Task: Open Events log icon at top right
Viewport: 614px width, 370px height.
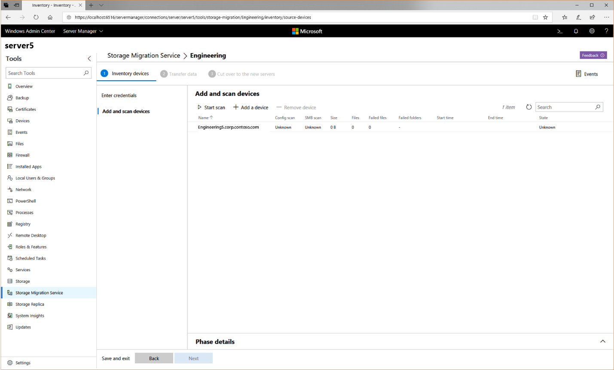Action: pos(578,74)
